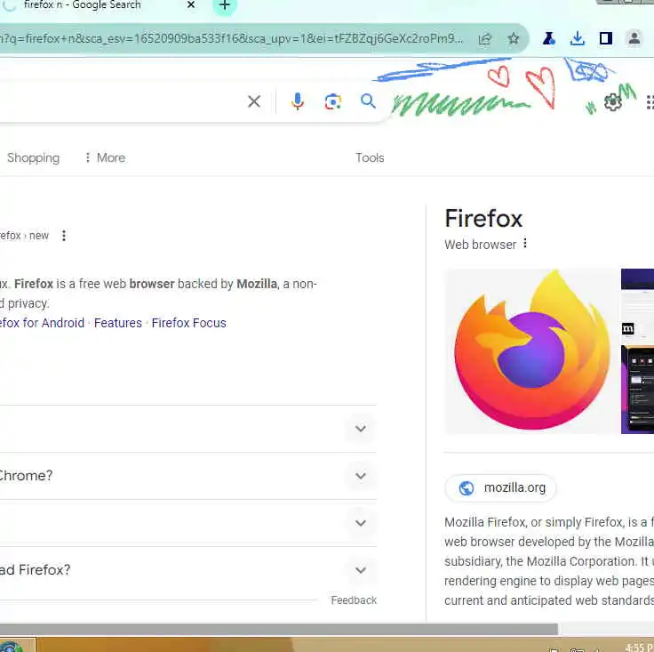Click the address bar URL field
Screen dimensions: 654x652
pos(232,39)
